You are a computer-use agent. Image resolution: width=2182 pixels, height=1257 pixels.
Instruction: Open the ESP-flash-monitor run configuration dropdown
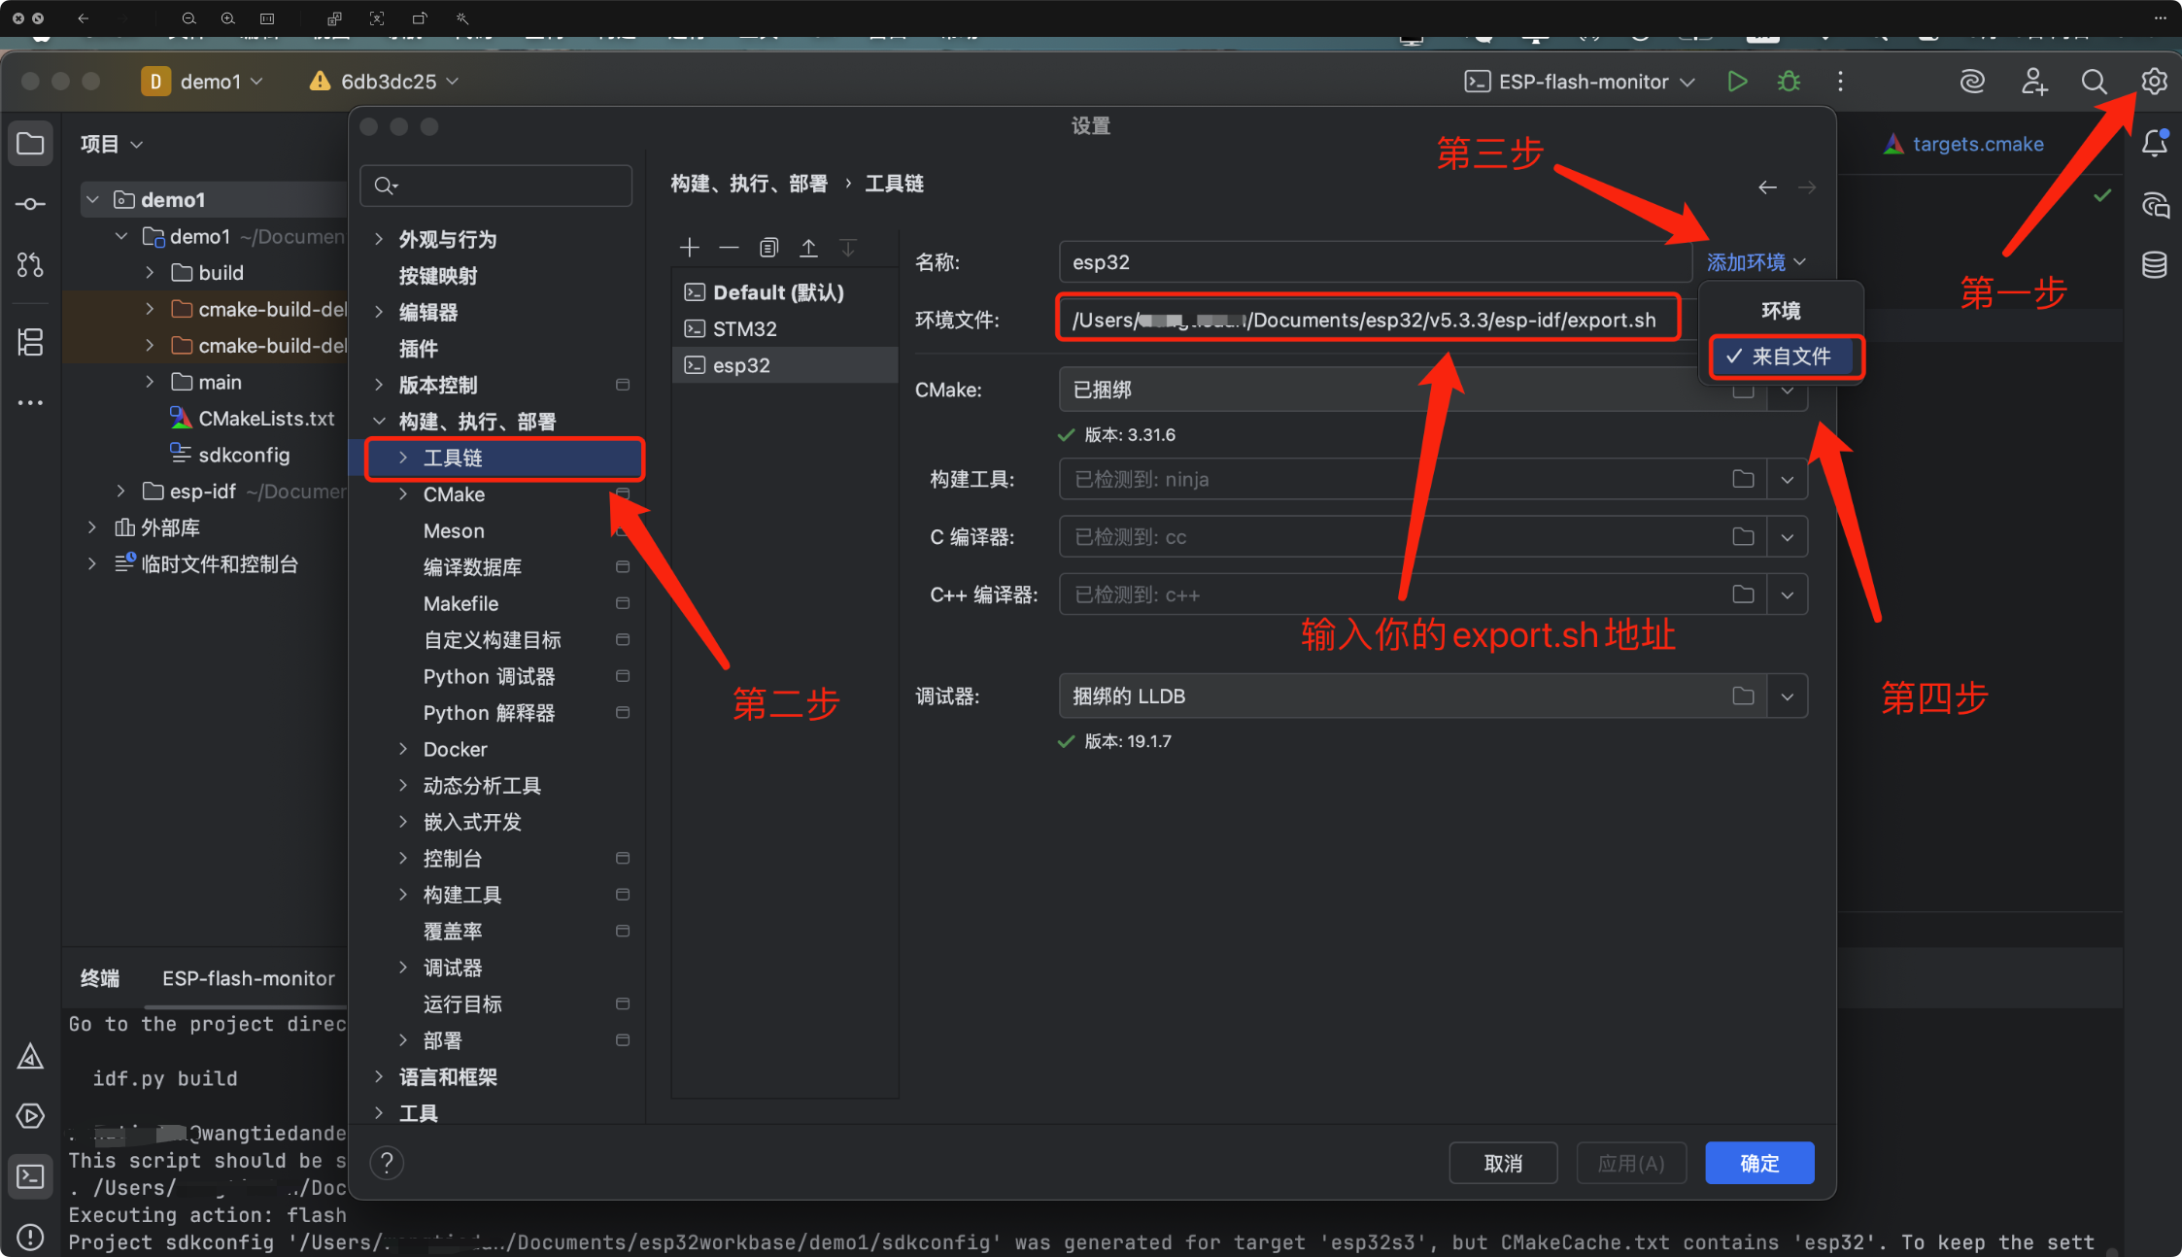point(1580,82)
